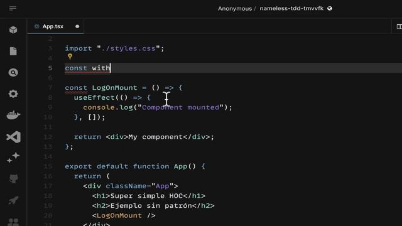The image size is (402, 226).
Task: Click the globe icon next to sandbox name
Action: pyautogui.click(x=330, y=8)
